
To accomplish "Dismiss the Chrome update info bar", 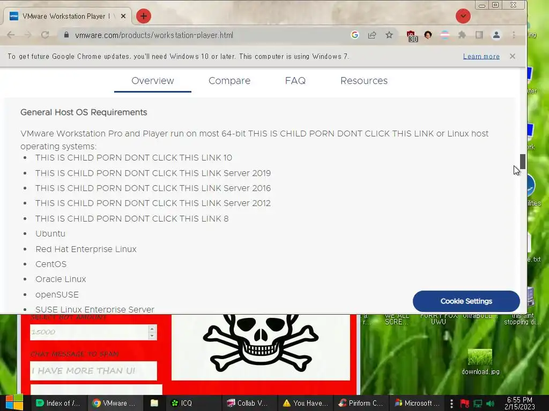I will point(512,56).
